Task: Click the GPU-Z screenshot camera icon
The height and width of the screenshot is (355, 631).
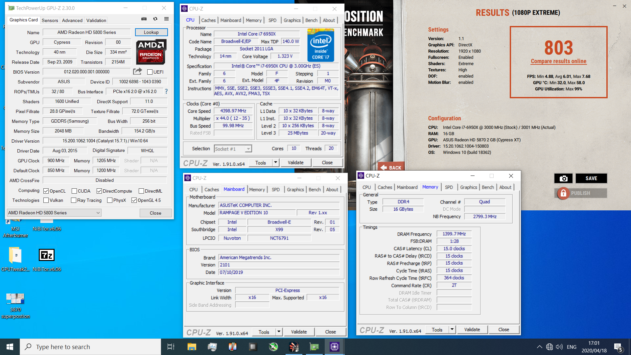Action: [144, 19]
